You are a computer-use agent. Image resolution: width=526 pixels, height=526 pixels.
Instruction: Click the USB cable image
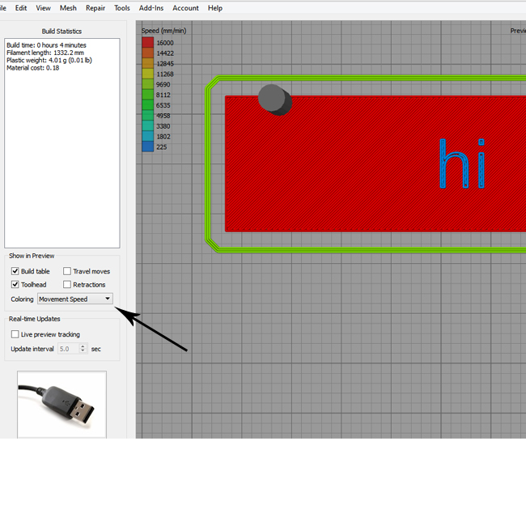click(62, 404)
